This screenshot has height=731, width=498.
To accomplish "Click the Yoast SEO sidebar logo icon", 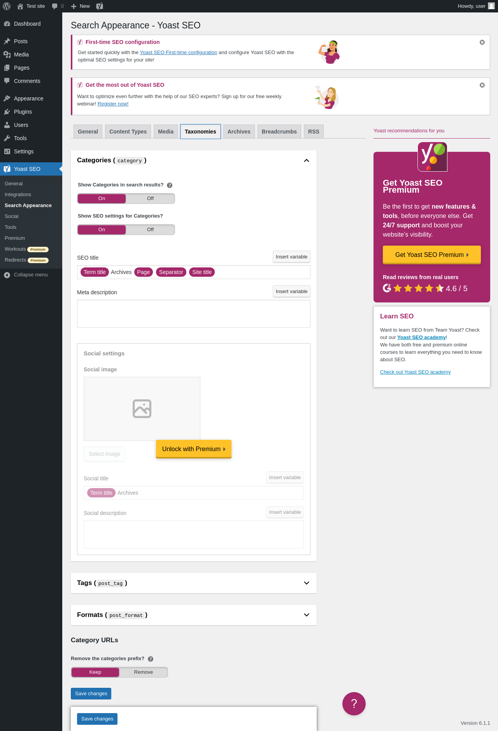I will (7, 169).
